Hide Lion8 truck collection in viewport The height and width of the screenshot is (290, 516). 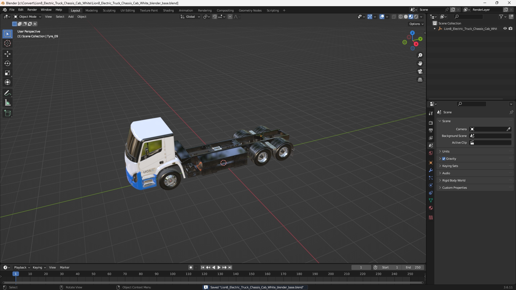pos(505,28)
